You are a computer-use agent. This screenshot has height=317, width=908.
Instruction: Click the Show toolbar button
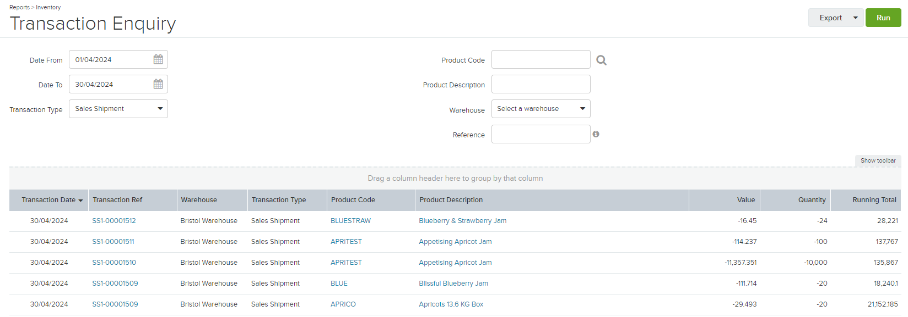[878, 160]
